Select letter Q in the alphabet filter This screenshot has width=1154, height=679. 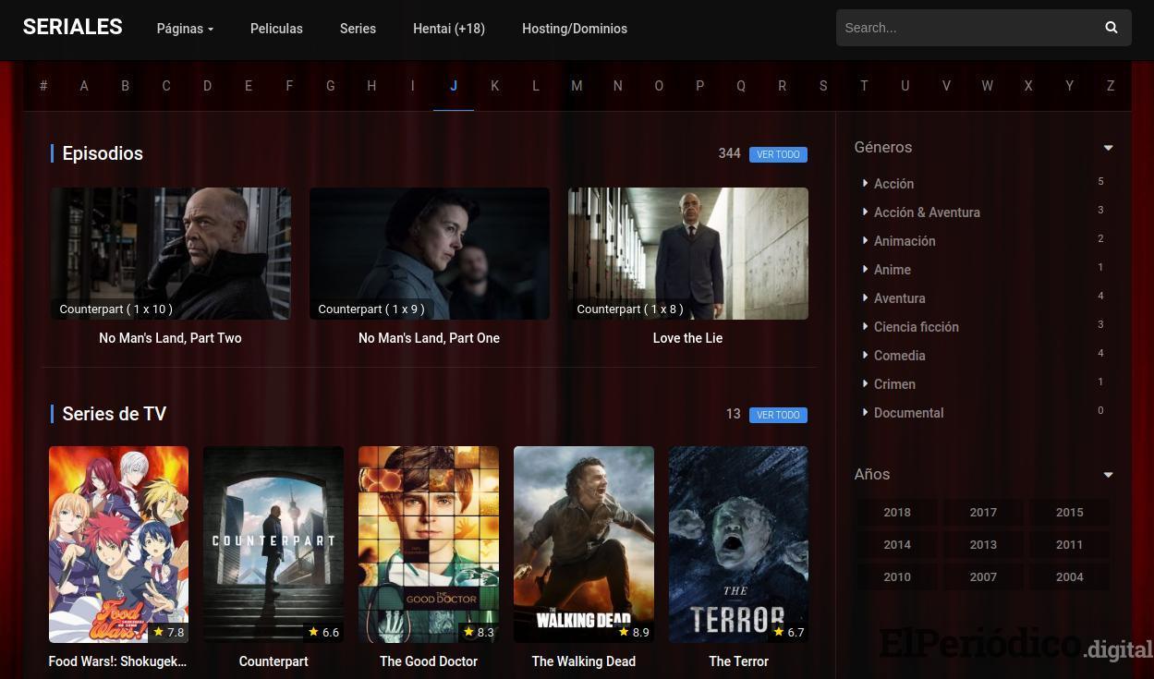pos(741,86)
